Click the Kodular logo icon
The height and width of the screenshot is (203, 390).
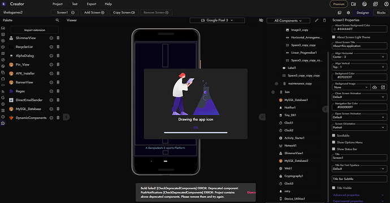(4, 4)
